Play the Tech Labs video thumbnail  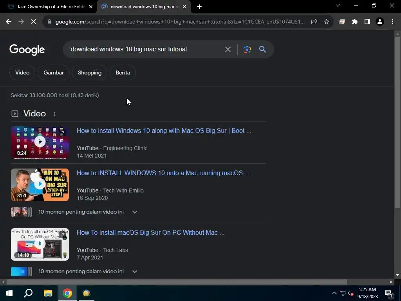(40, 245)
